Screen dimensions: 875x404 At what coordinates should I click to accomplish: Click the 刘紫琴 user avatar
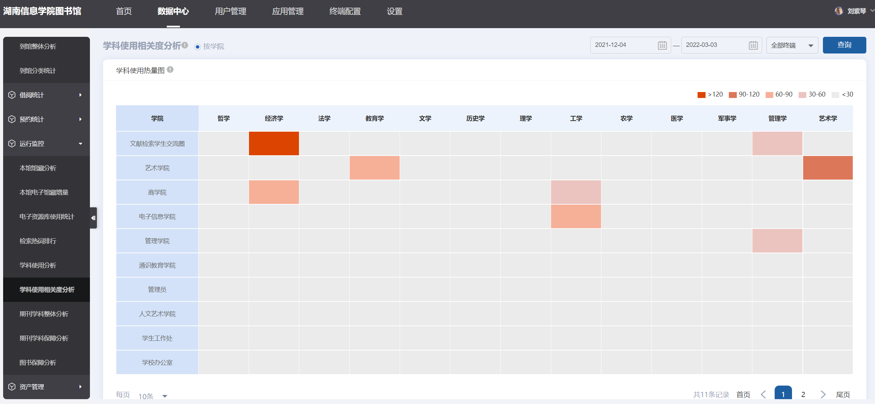coord(839,11)
